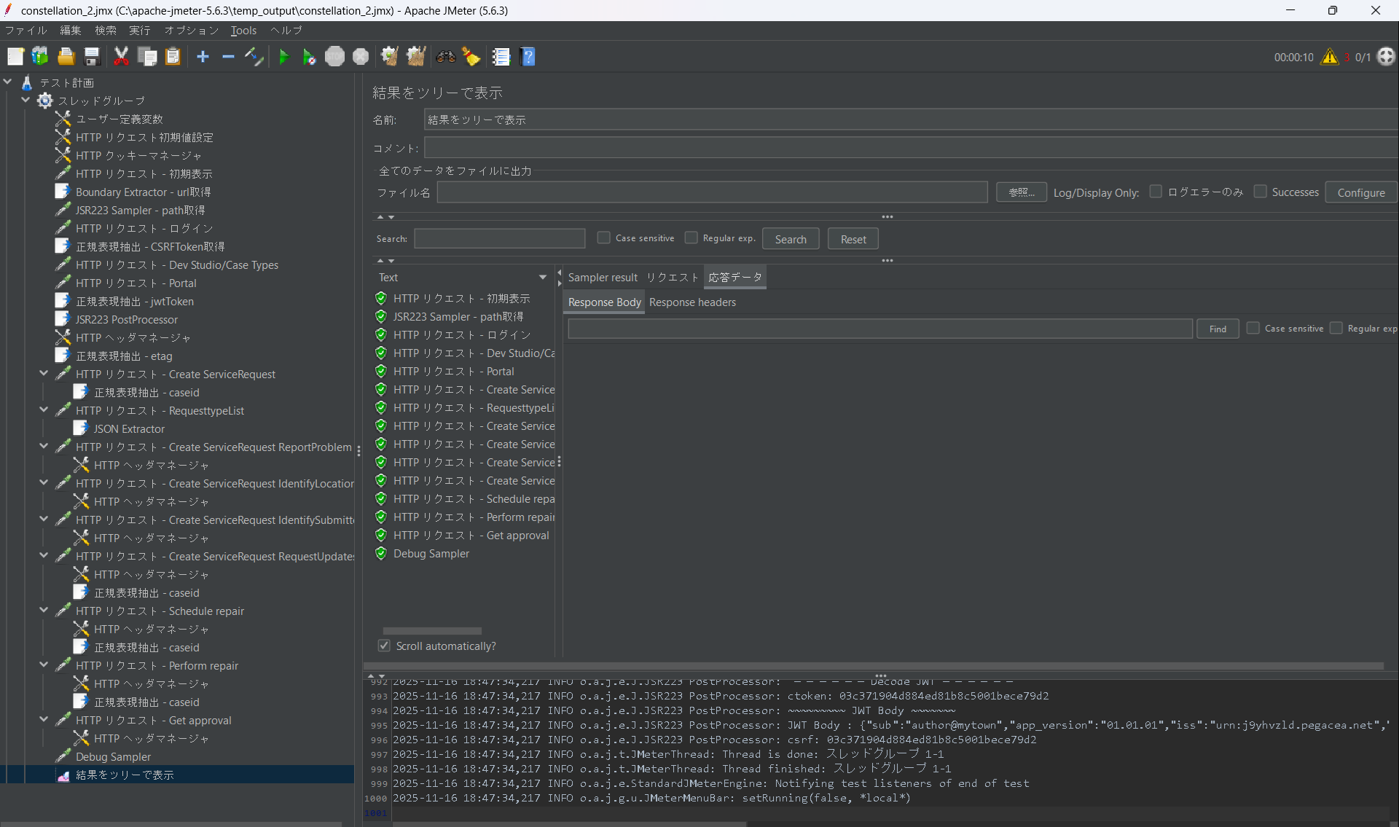Click the Search binoculars icon
Viewport: 1399px width, 827px height.
point(445,57)
